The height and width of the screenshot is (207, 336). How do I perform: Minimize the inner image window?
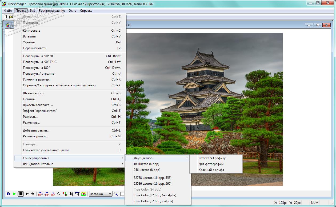[309, 25]
